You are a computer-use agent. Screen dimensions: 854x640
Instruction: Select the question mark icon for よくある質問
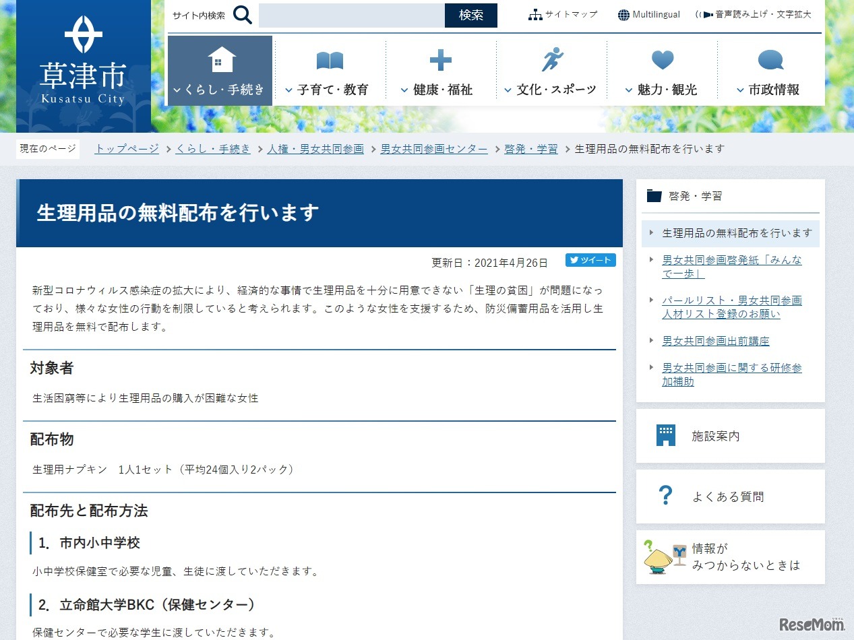coord(665,496)
